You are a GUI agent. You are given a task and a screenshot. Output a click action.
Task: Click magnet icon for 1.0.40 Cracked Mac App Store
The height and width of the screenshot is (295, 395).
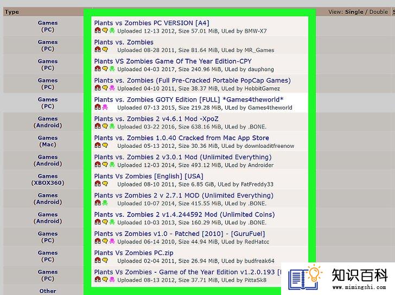point(98,146)
